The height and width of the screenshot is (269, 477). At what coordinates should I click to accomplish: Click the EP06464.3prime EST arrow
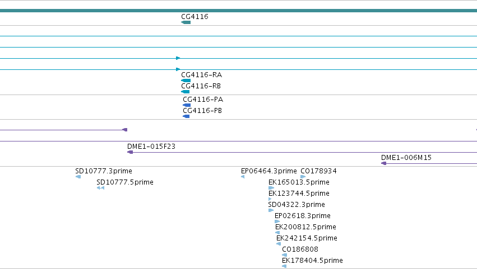(x=243, y=177)
